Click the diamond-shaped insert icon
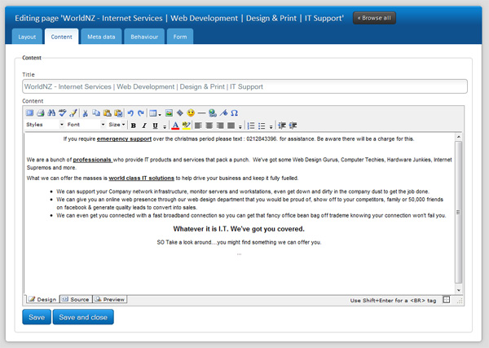489x348 pixels. coord(180,113)
